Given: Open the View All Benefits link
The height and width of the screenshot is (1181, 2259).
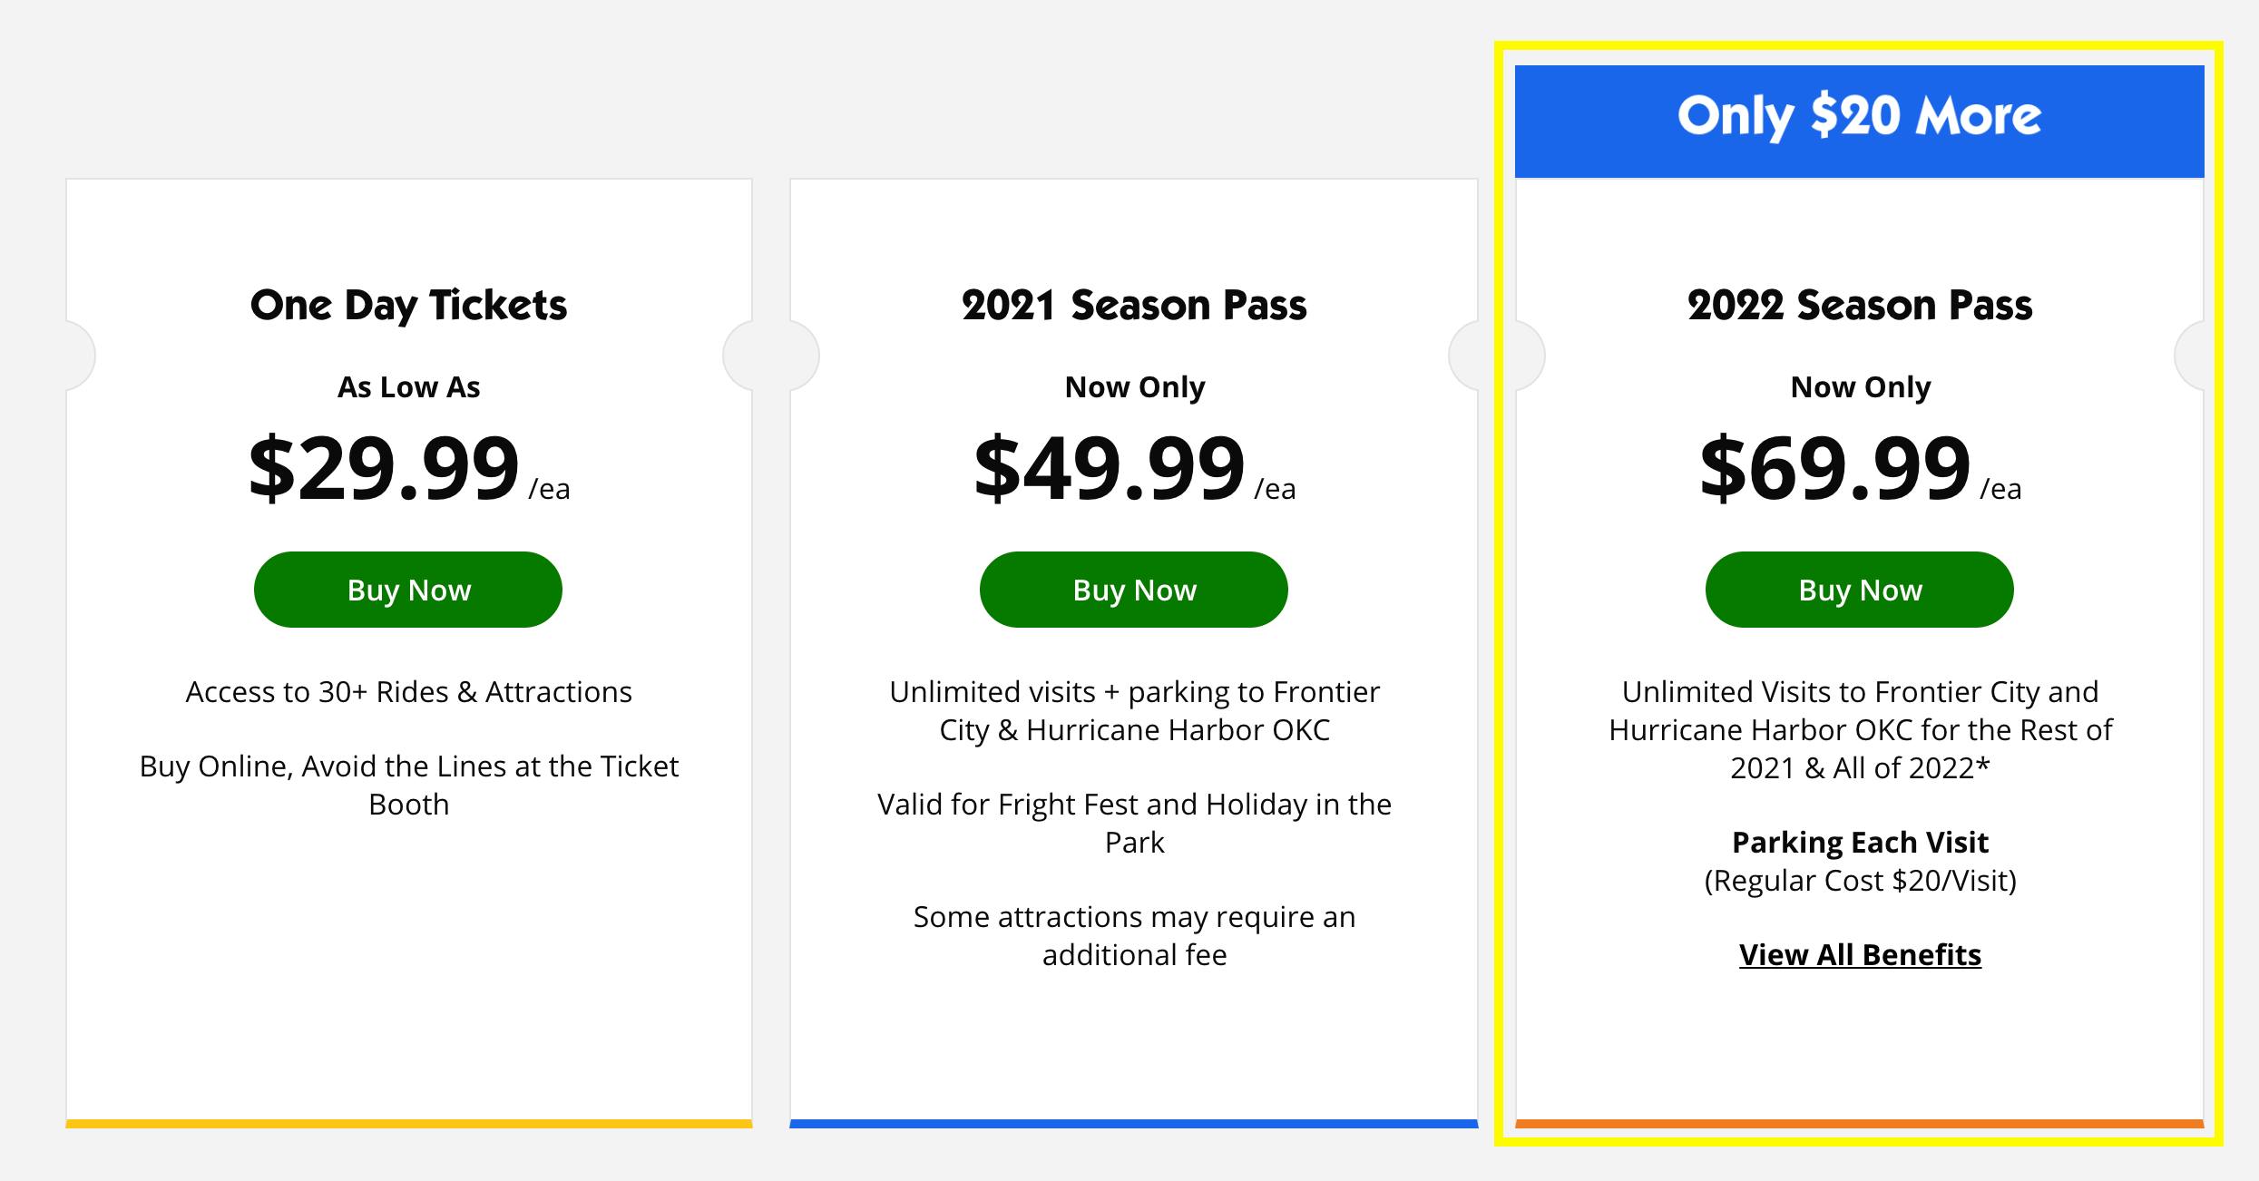Looking at the screenshot, I should pos(1860,955).
